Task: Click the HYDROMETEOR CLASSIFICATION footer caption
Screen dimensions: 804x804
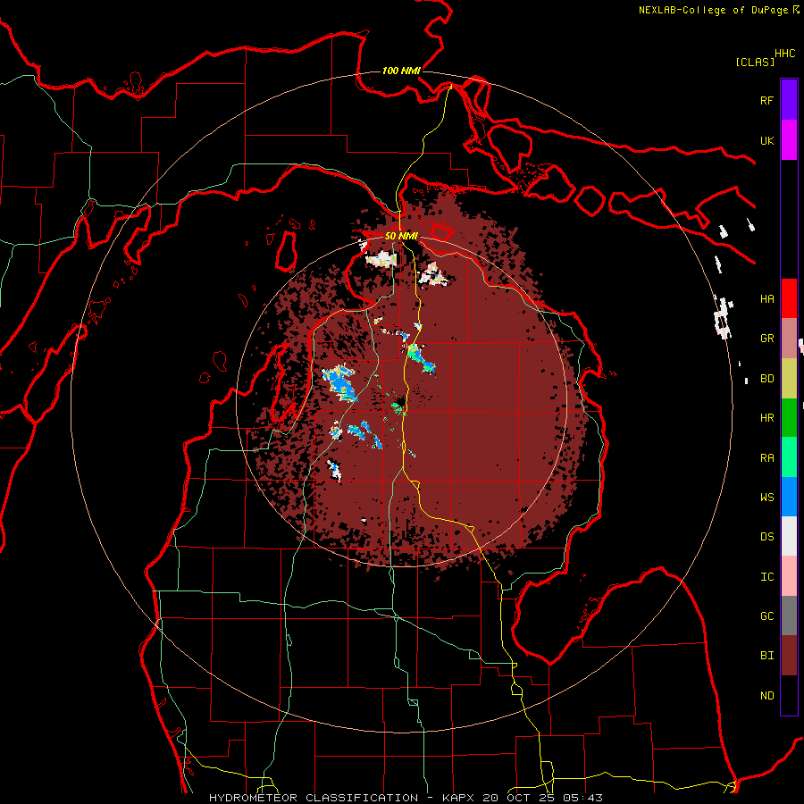Action: coord(406,798)
